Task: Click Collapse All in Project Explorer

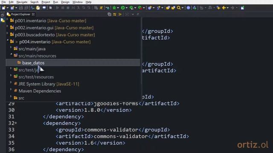Action: click(109, 14)
